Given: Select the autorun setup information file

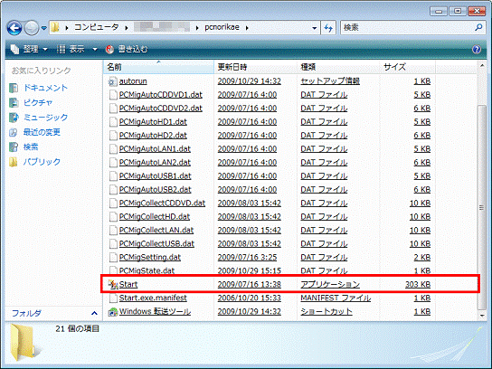Looking at the screenshot, I should pos(133,81).
